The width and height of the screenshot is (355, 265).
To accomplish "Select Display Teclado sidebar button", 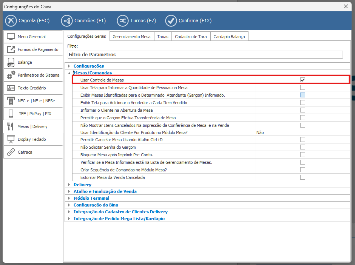I will pos(33,139).
